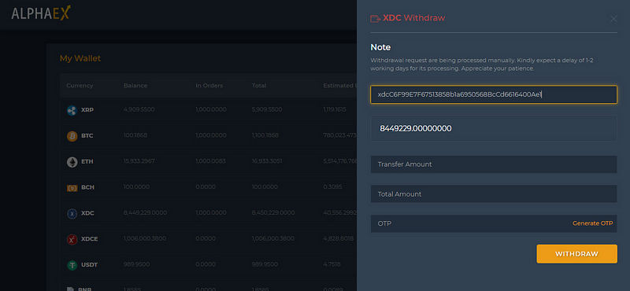Click the orange WITHDRAW button
This screenshot has height=291, width=630.
[x=576, y=254]
